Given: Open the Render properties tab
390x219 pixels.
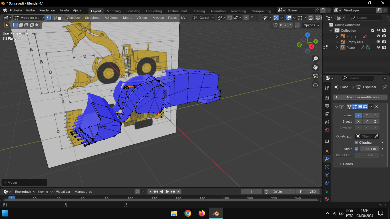Looking at the screenshot, I should (x=327, y=98).
